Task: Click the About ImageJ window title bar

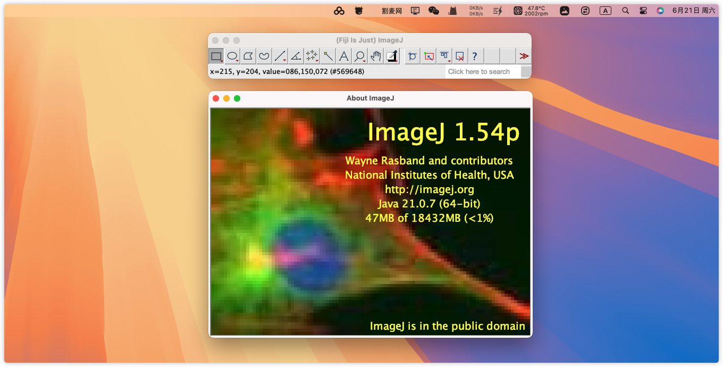Action: point(370,98)
